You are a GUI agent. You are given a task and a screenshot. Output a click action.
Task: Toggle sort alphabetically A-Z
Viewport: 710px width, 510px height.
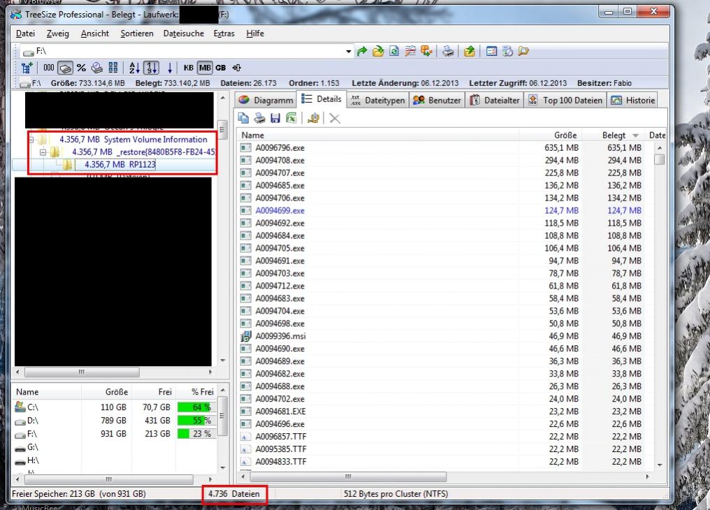(x=134, y=68)
